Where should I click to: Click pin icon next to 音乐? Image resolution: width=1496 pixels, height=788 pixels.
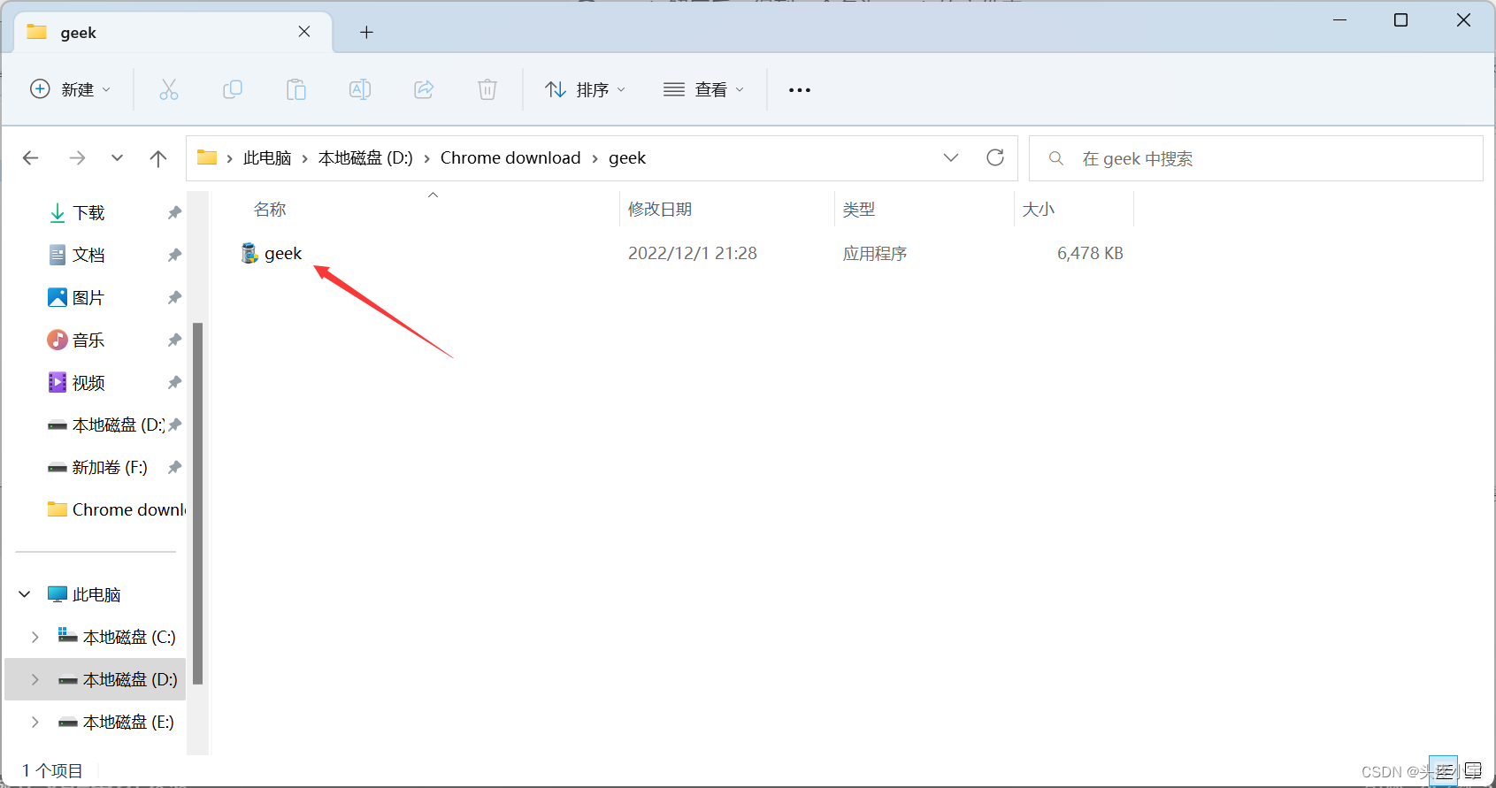[x=174, y=340]
